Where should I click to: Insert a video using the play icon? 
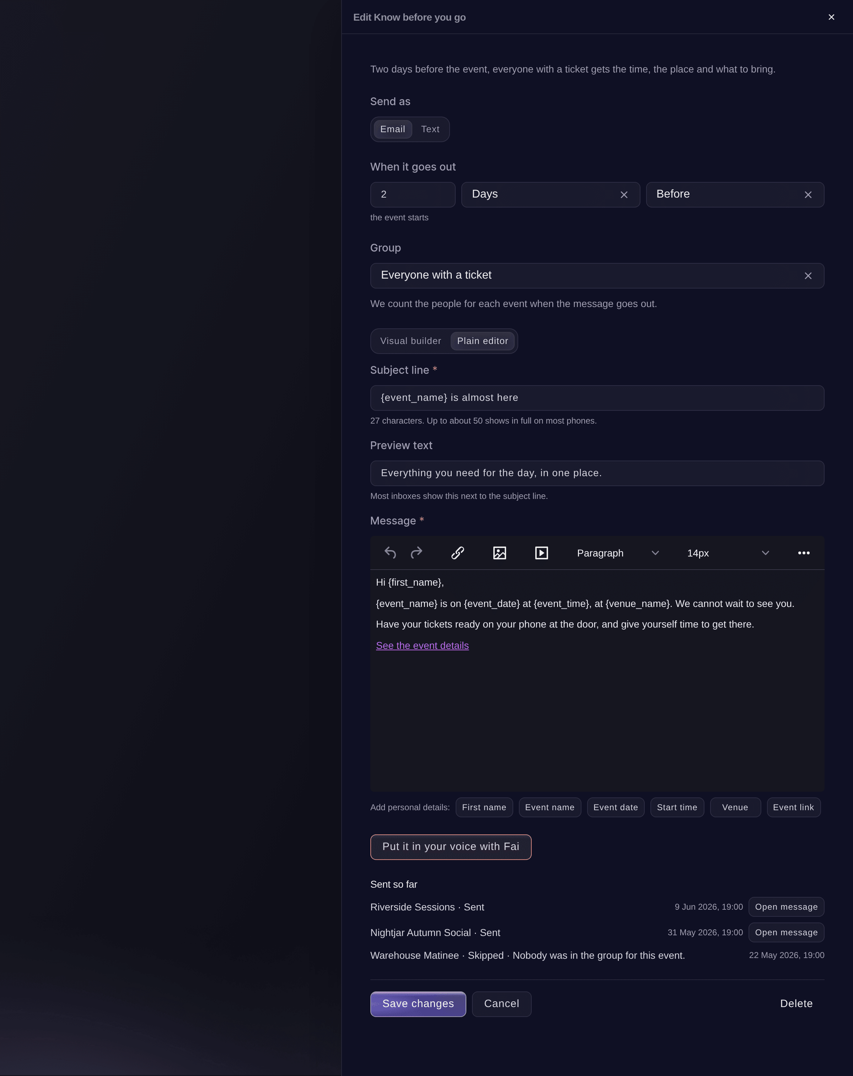click(x=542, y=553)
